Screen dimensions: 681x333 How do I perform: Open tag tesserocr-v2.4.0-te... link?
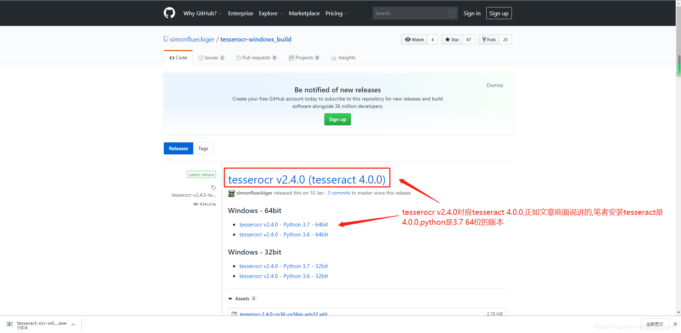pyautogui.click(x=194, y=195)
